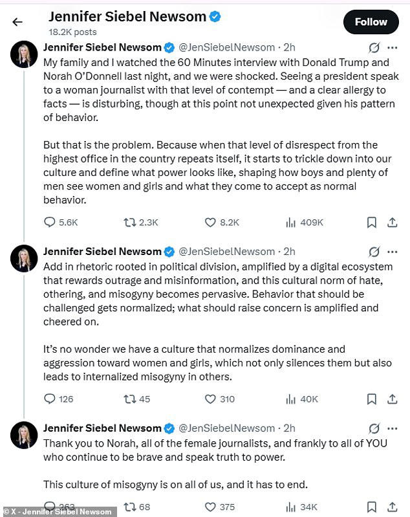Reply to the post with 126 replies
410x517 pixels.
(50, 399)
